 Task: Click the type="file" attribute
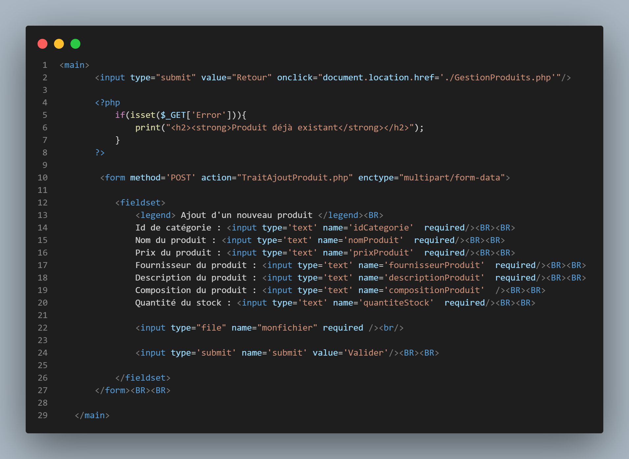click(x=199, y=328)
